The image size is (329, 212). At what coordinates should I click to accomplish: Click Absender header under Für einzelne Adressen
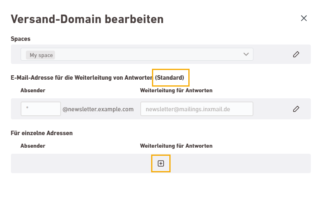(x=33, y=146)
